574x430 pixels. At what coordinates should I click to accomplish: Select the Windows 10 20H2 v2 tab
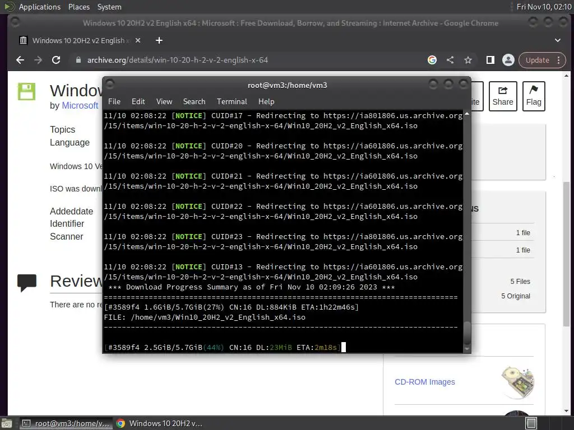[78, 40]
